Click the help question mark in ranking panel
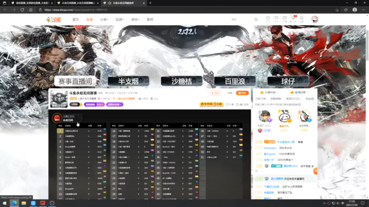This screenshot has height=207, width=369. 299,104
